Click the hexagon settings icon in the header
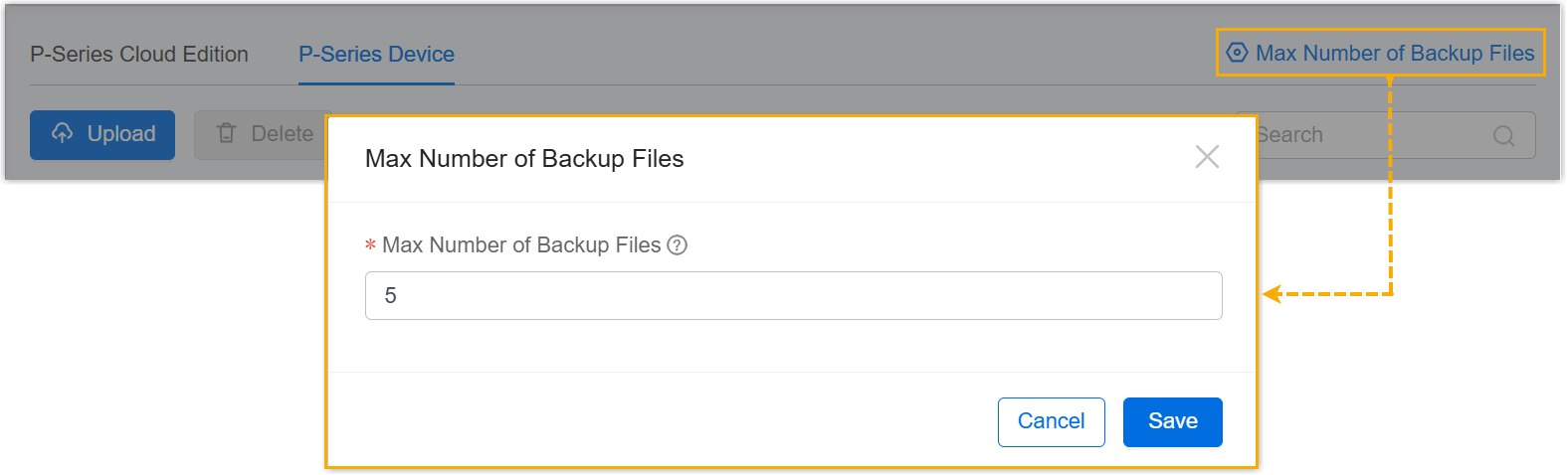The width and height of the screenshot is (1567, 475). click(1237, 53)
